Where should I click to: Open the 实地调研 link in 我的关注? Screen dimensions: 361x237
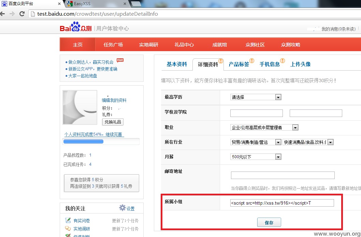(82, 229)
